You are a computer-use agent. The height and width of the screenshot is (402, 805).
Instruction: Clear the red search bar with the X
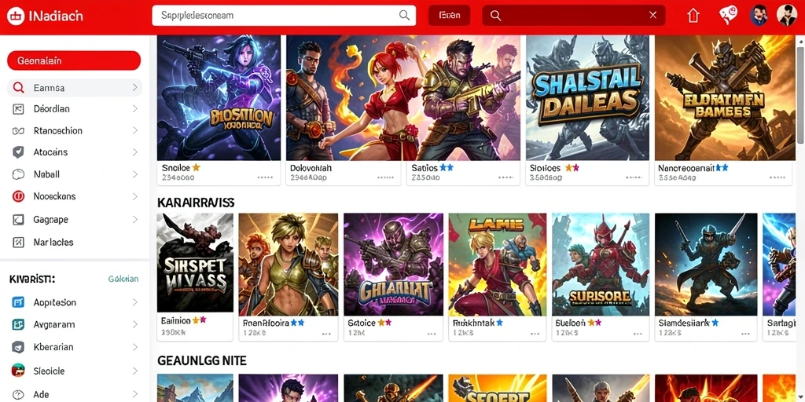click(653, 16)
